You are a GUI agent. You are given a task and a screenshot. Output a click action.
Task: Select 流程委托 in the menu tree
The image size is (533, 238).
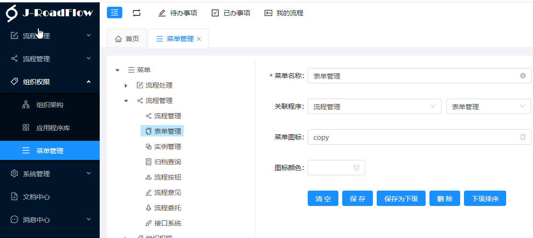[163, 207]
